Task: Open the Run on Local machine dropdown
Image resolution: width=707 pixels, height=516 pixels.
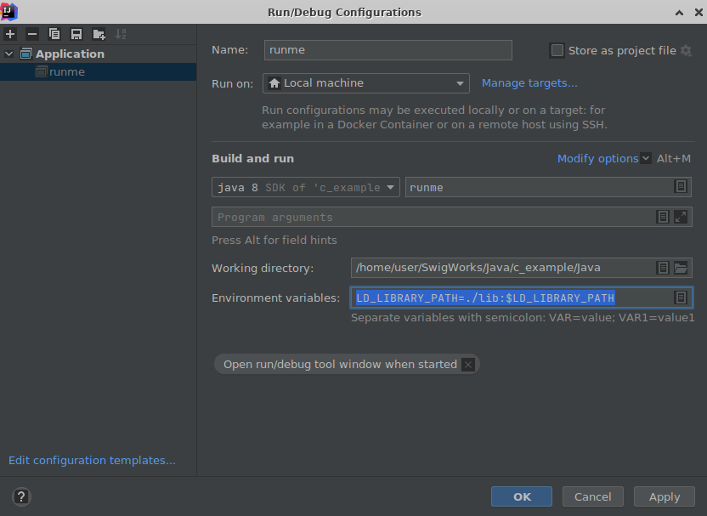Action: [366, 83]
